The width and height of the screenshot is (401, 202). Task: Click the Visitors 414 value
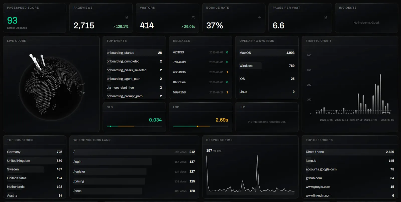click(147, 25)
